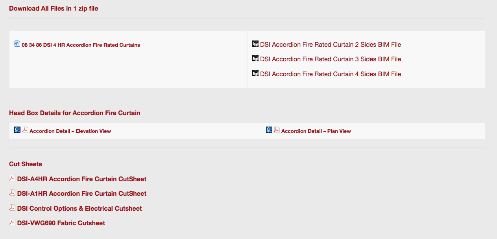Screen dimensions: 497x239
Task: Open Accordion Detail – Elevation View link
Action: click(70, 131)
